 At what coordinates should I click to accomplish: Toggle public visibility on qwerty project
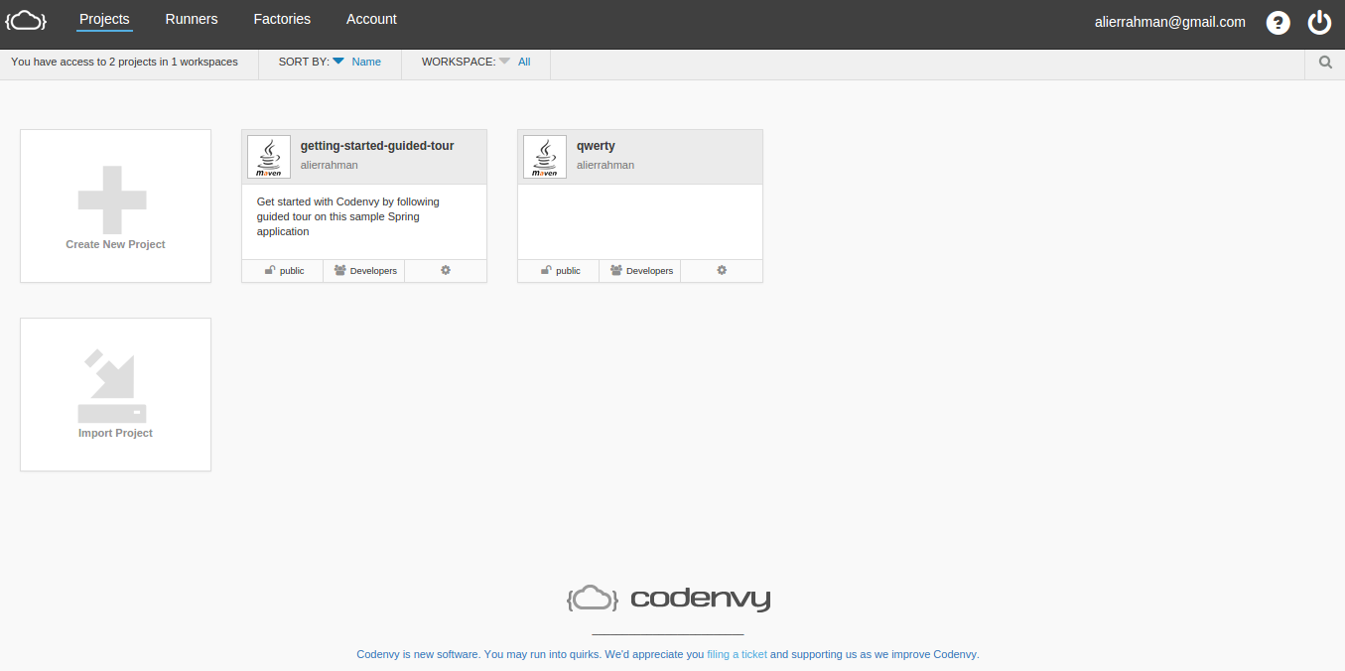[558, 269]
